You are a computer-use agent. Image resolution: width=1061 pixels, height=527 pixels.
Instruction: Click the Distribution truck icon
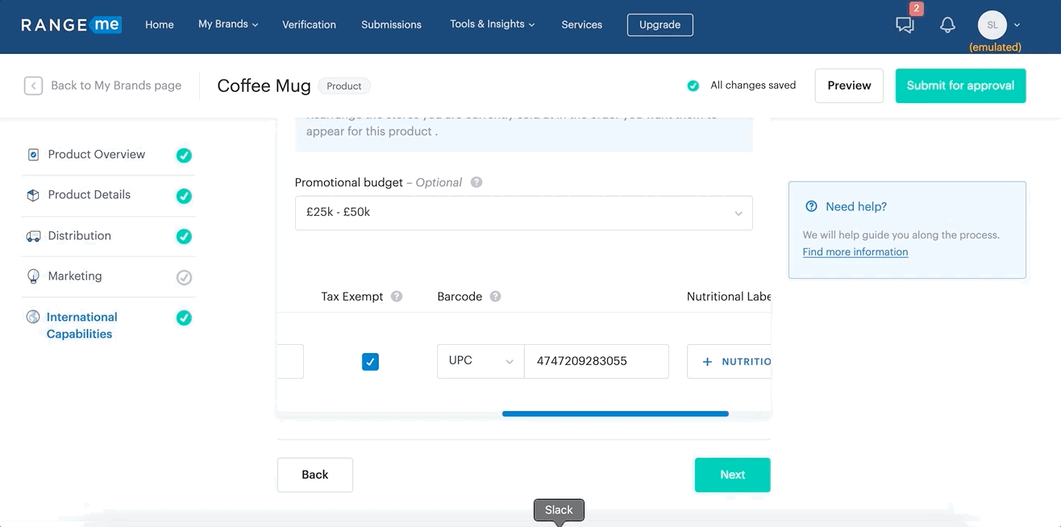(33, 236)
